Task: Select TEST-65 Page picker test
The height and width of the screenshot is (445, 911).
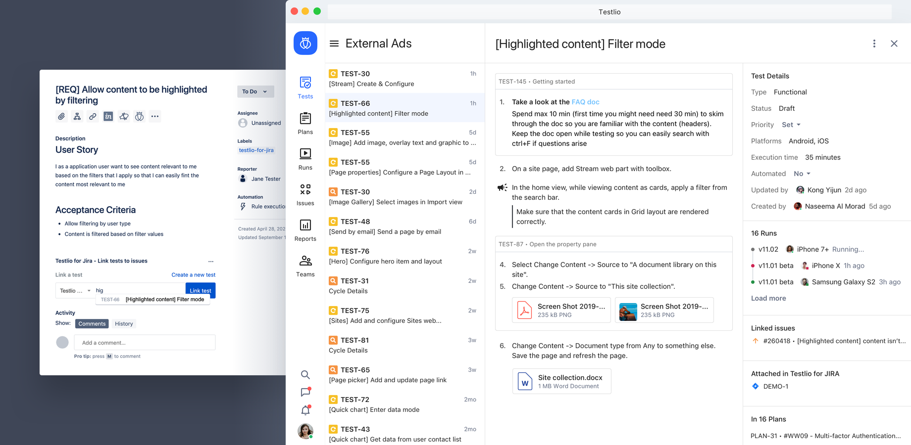Action: click(405, 375)
